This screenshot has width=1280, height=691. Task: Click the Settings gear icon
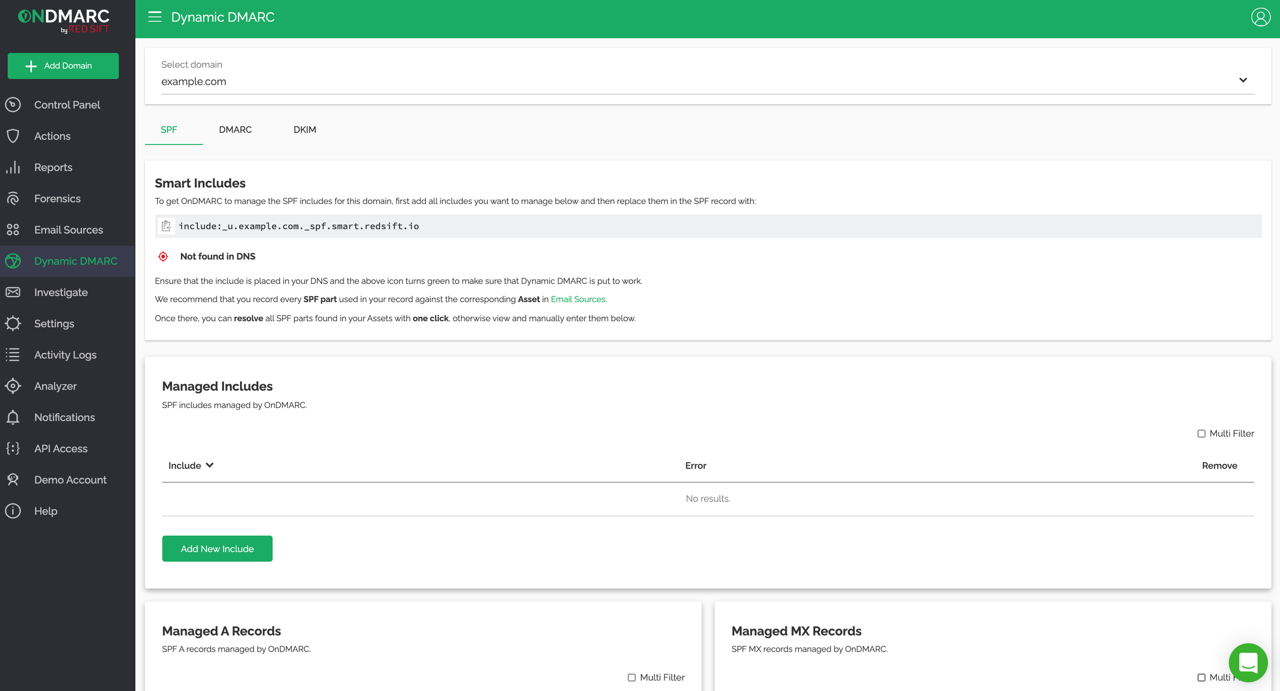tap(13, 323)
